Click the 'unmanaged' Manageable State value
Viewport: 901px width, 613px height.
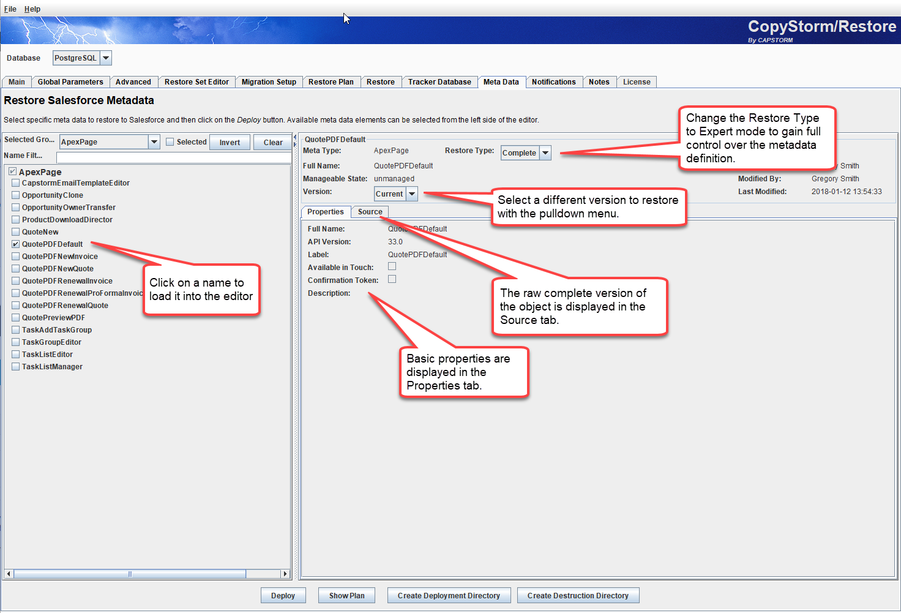394,179
